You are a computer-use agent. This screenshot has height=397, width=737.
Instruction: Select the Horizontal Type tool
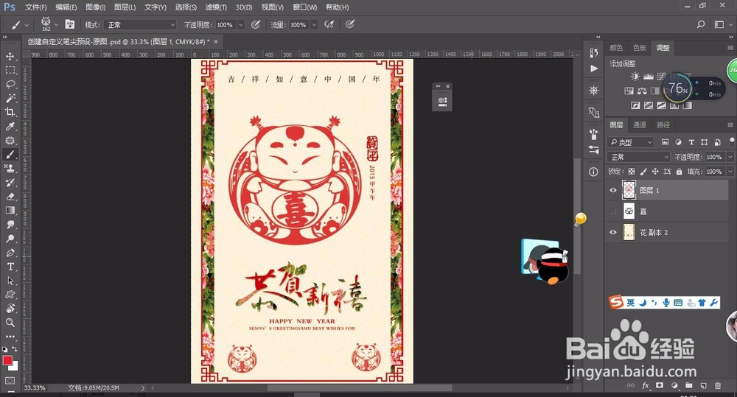(x=10, y=267)
